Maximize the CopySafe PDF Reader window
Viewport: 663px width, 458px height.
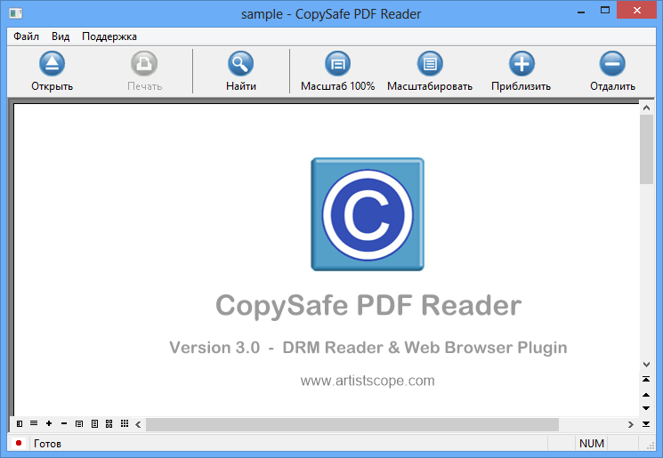[x=605, y=11]
